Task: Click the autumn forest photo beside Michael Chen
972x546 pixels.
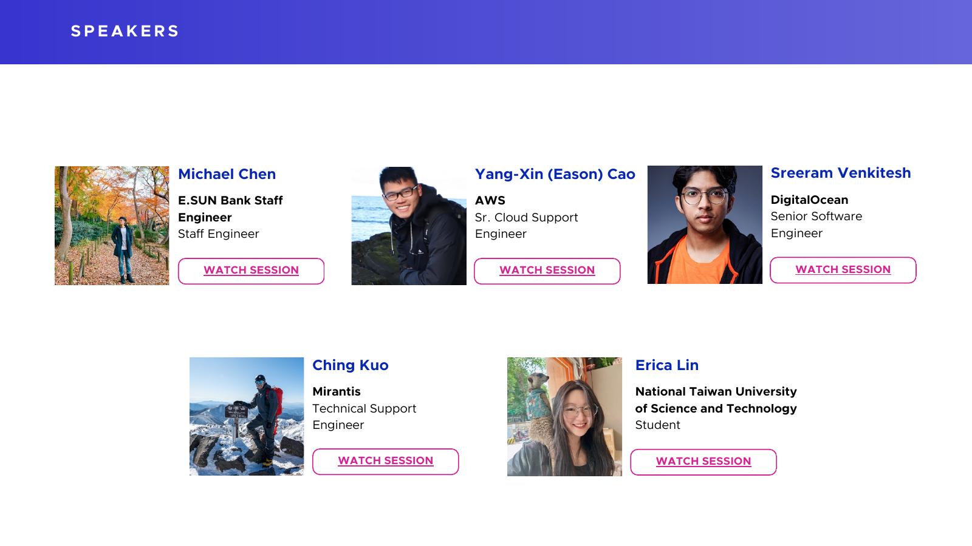Action: coord(112,225)
